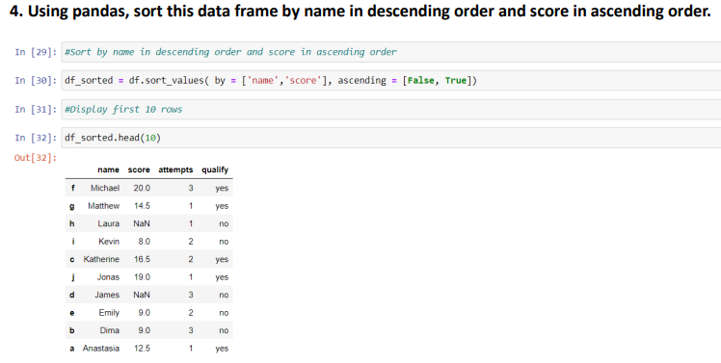This screenshot has width=721, height=363.
Task: Click the False keyword in the code
Action: click(x=420, y=81)
